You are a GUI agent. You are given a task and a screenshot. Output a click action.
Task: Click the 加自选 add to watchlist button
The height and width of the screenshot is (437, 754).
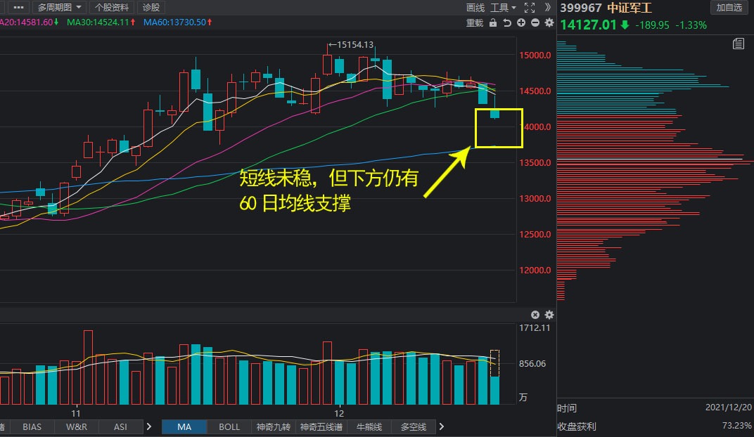pyautogui.click(x=729, y=7)
